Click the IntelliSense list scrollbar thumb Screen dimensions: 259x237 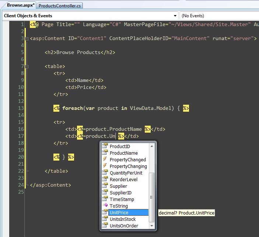[152, 197]
